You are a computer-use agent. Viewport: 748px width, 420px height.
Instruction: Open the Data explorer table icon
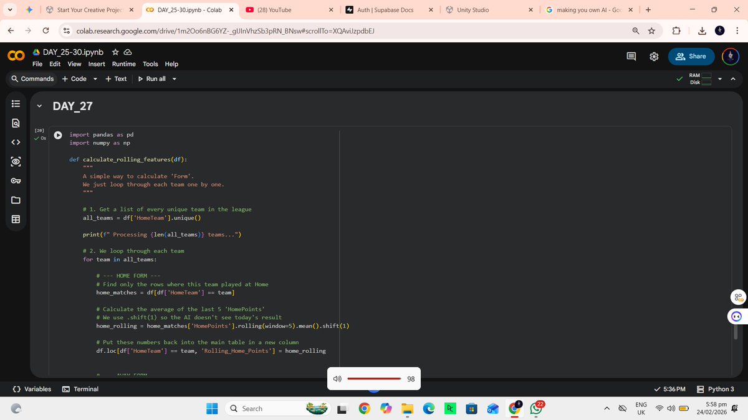[16, 219]
